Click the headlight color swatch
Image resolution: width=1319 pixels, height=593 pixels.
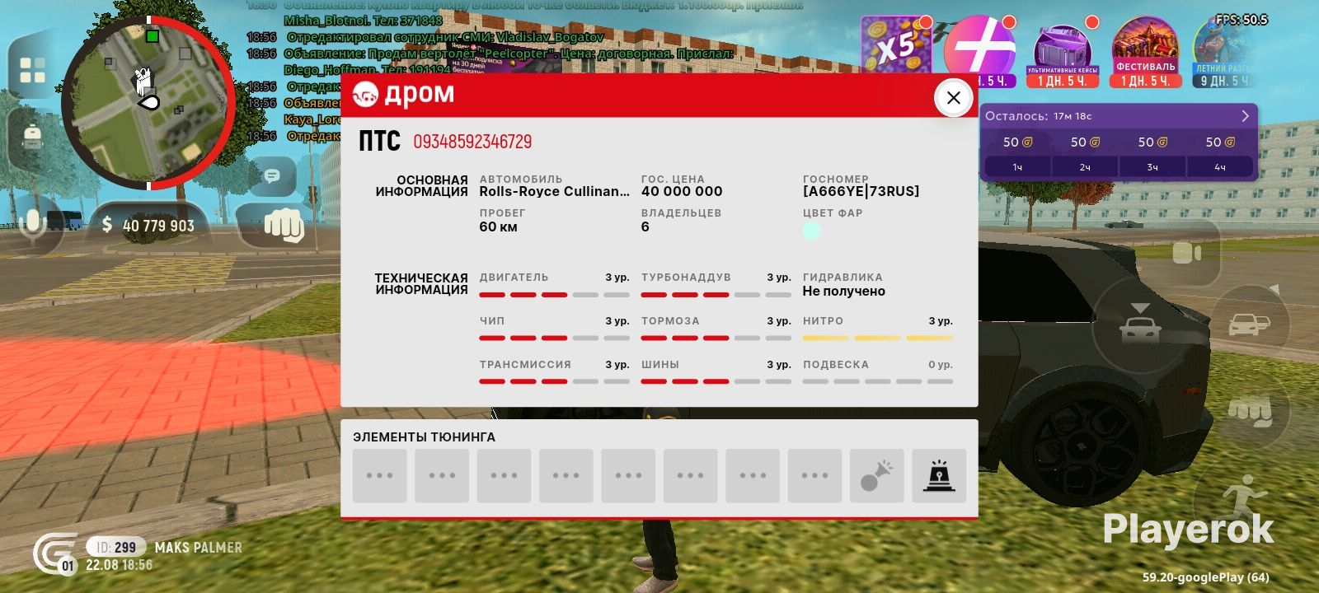811,231
